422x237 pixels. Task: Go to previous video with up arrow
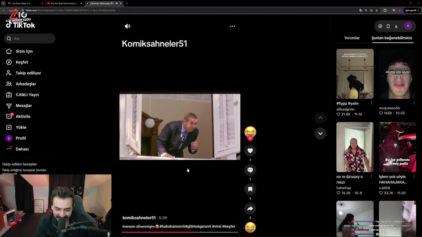[x=320, y=118]
